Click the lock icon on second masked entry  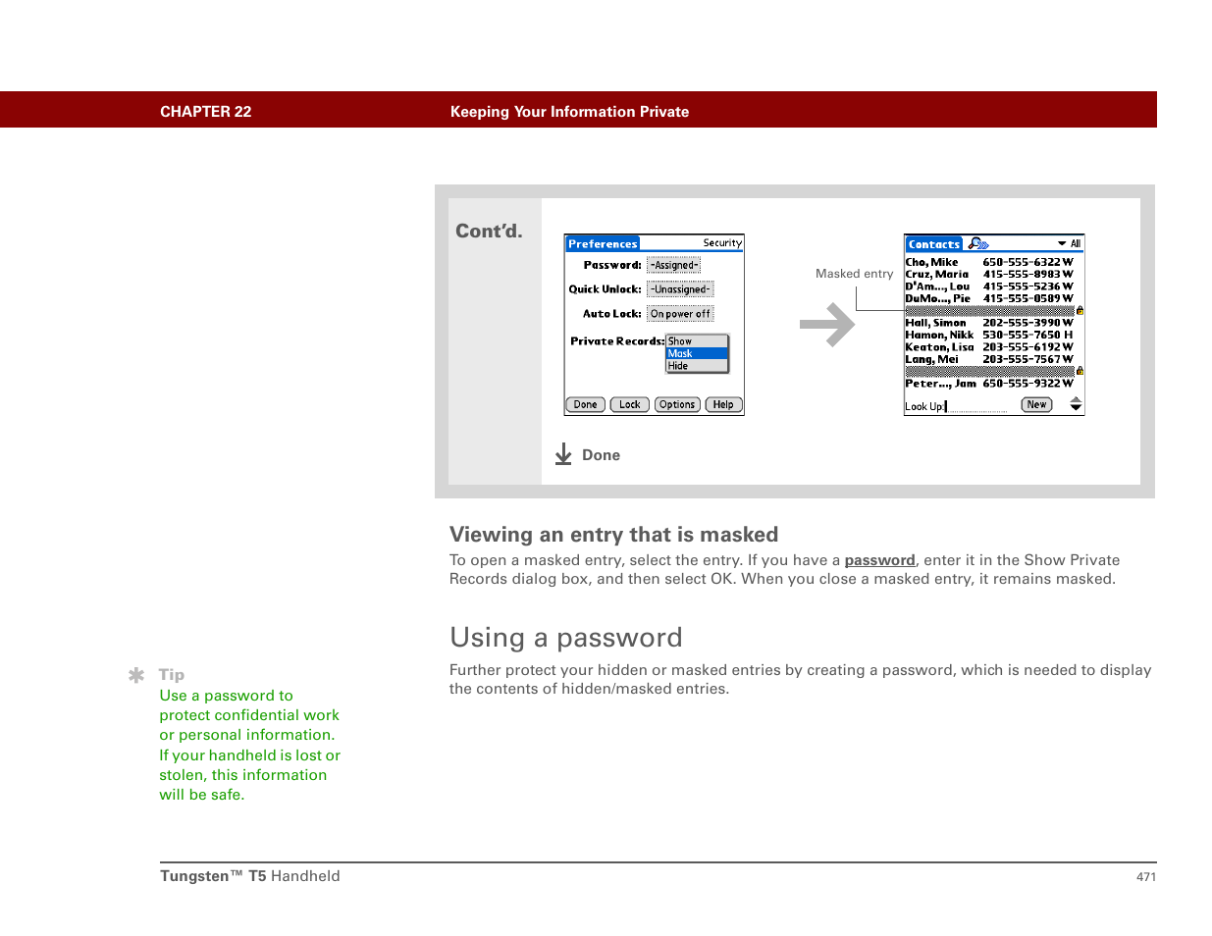pos(1080,372)
